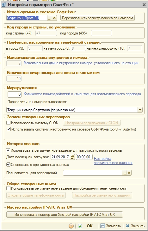
Task: Close the window with title bar X
Action: point(144,4)
